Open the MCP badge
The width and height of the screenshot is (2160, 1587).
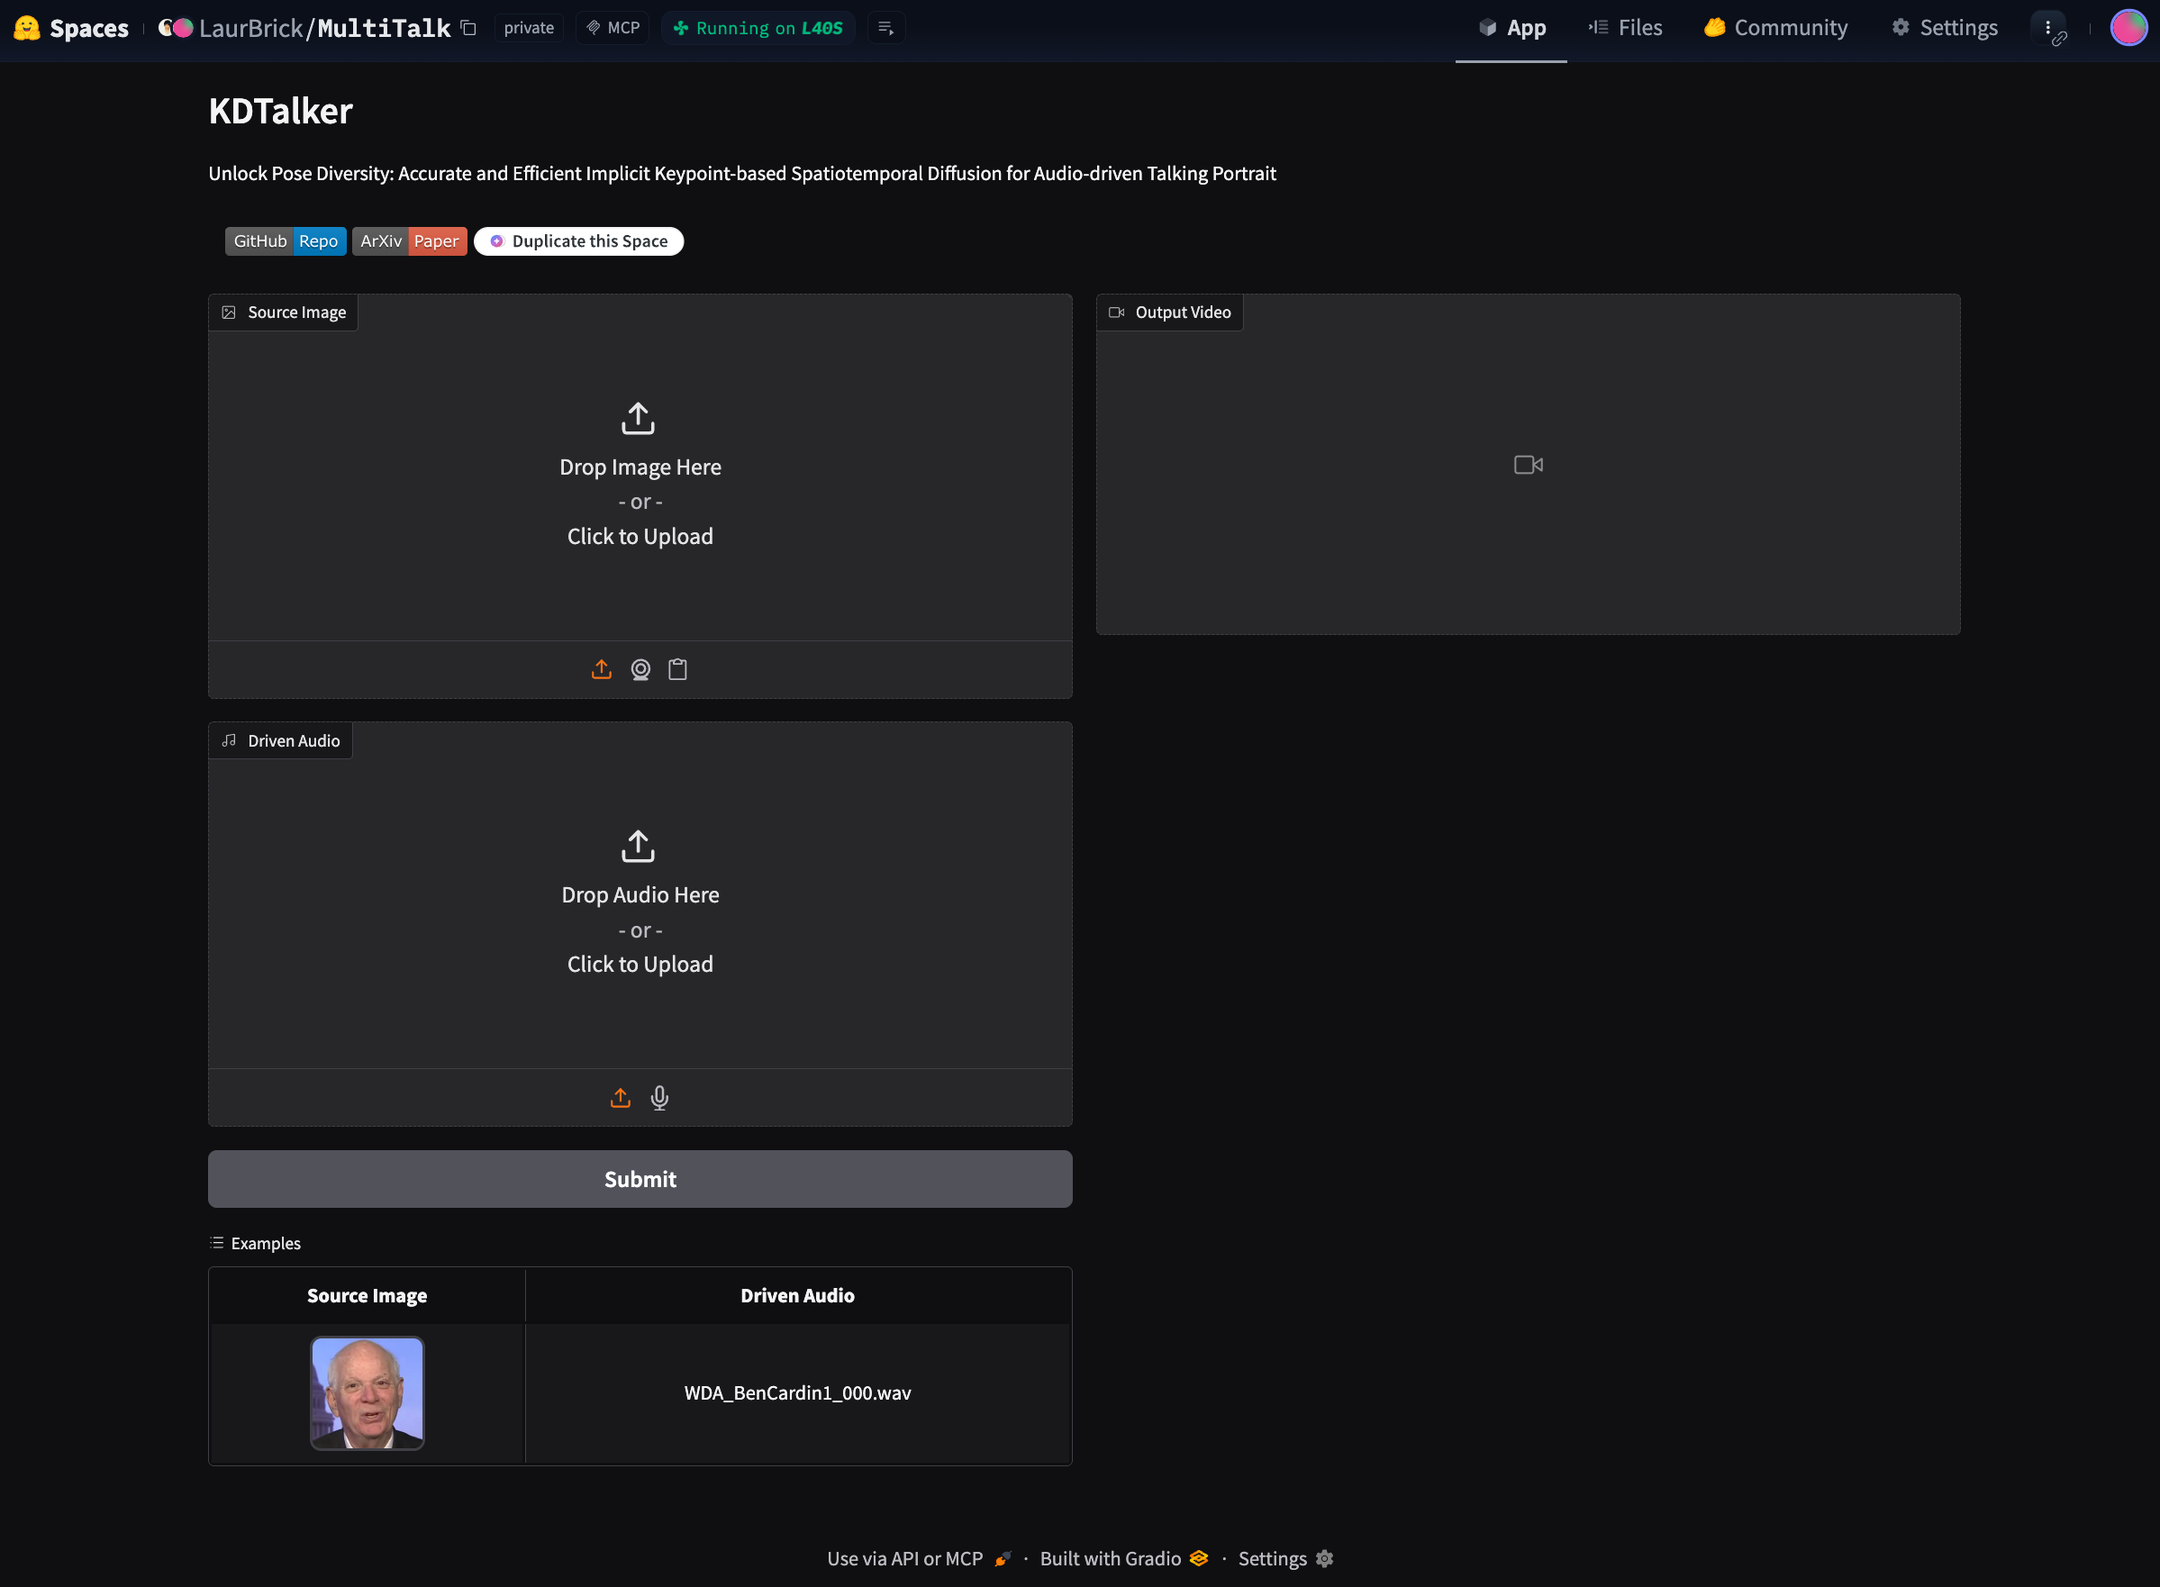pyautogui.click(x=613, y=28)
